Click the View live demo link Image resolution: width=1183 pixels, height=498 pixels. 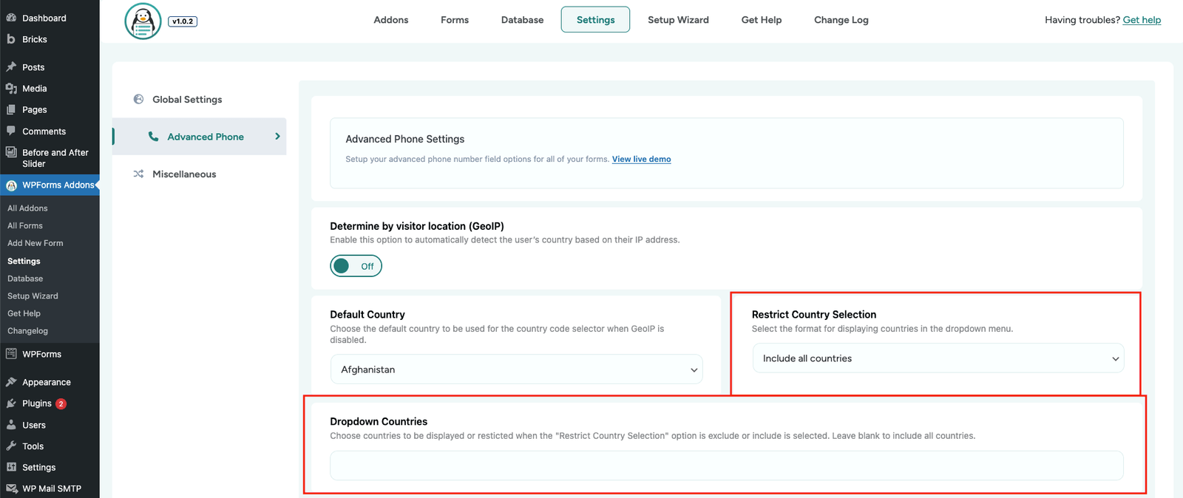coord(641,159)
